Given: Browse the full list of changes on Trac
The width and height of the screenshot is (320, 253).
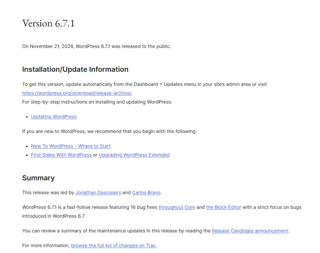Looking at the screenshot, I should 113,245.
